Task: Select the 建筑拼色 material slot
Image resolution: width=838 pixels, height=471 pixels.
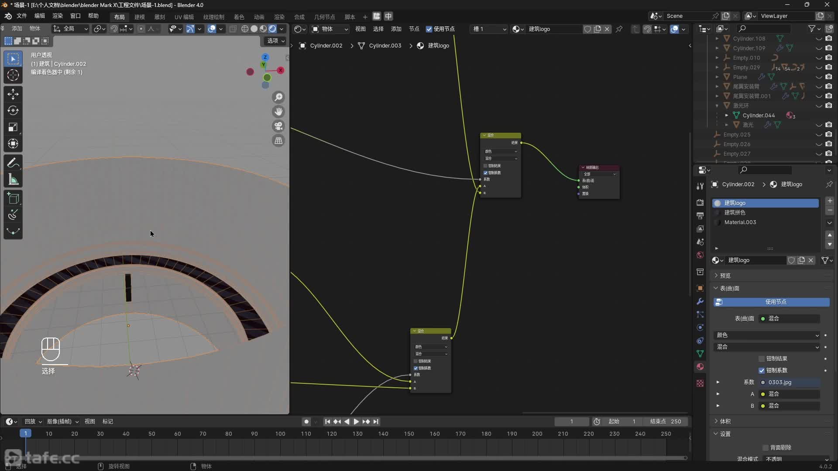Action: click(x=765, y=213)
